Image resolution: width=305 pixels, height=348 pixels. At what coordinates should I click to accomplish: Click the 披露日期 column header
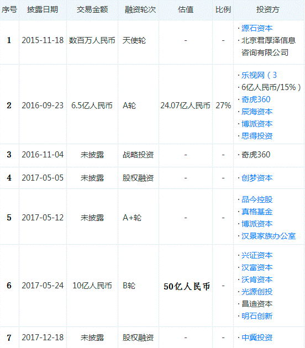43,10
